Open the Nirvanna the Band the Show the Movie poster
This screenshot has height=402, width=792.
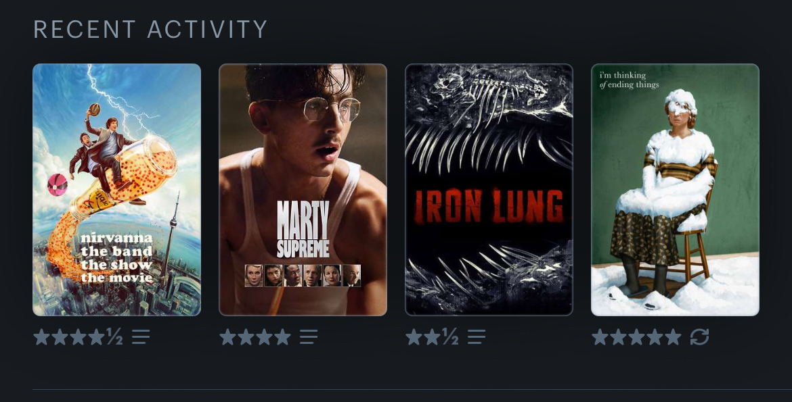pos(116,190)
